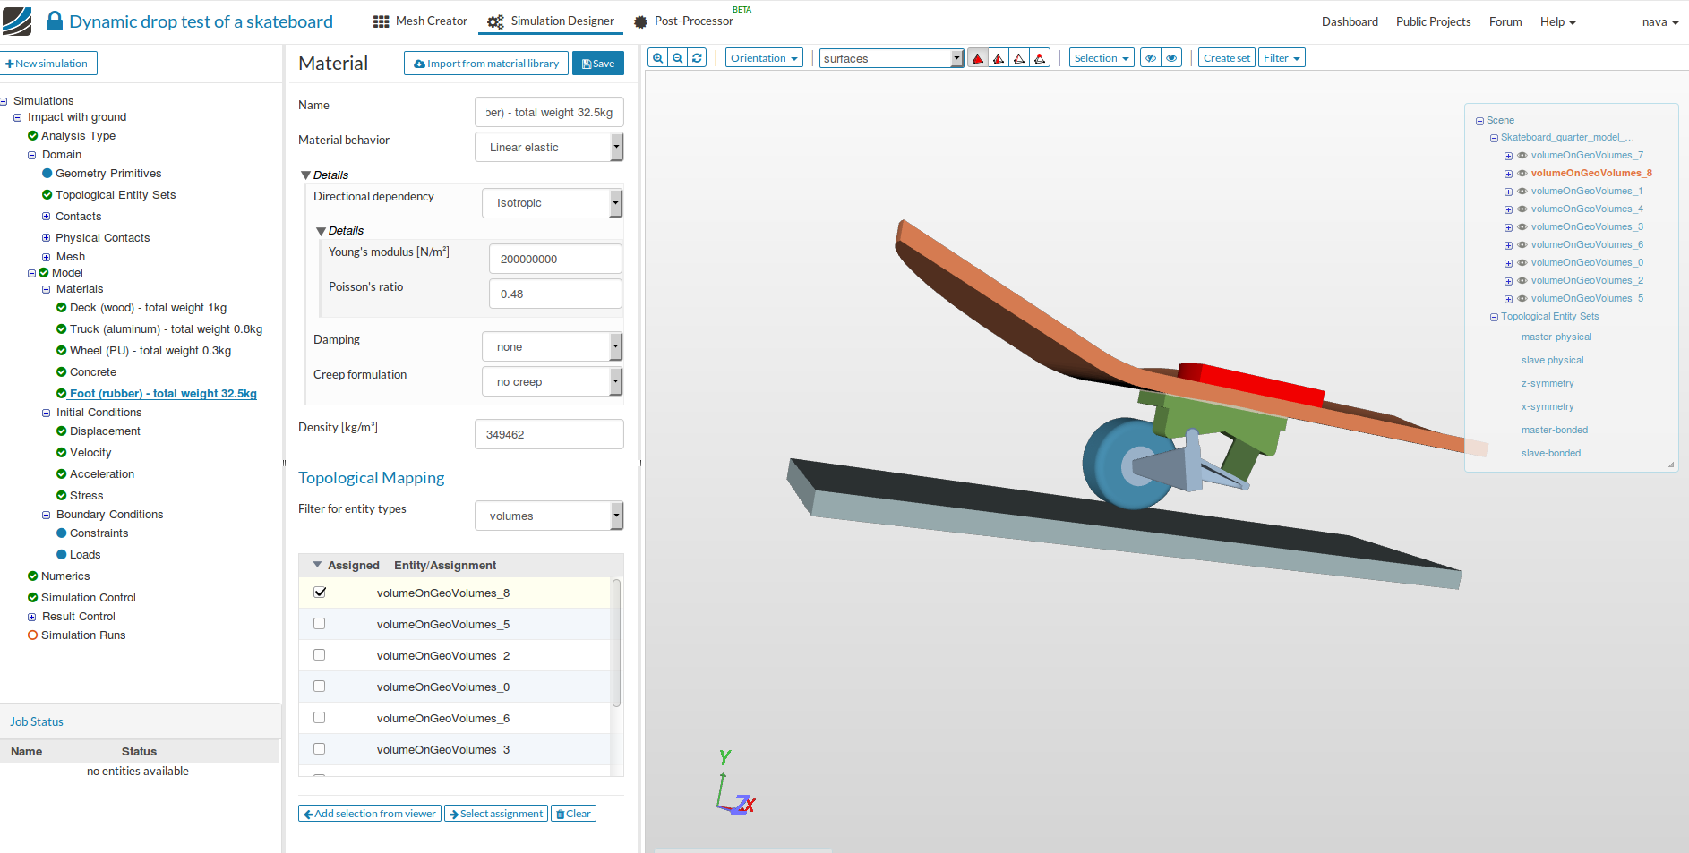Reset the viewer with refresh icon

point(697,58)
